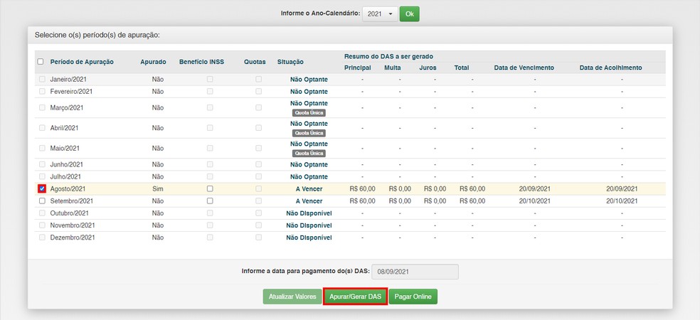
Task: Select the Dezembro/2021 period checkbox
Action: [41, 238]
